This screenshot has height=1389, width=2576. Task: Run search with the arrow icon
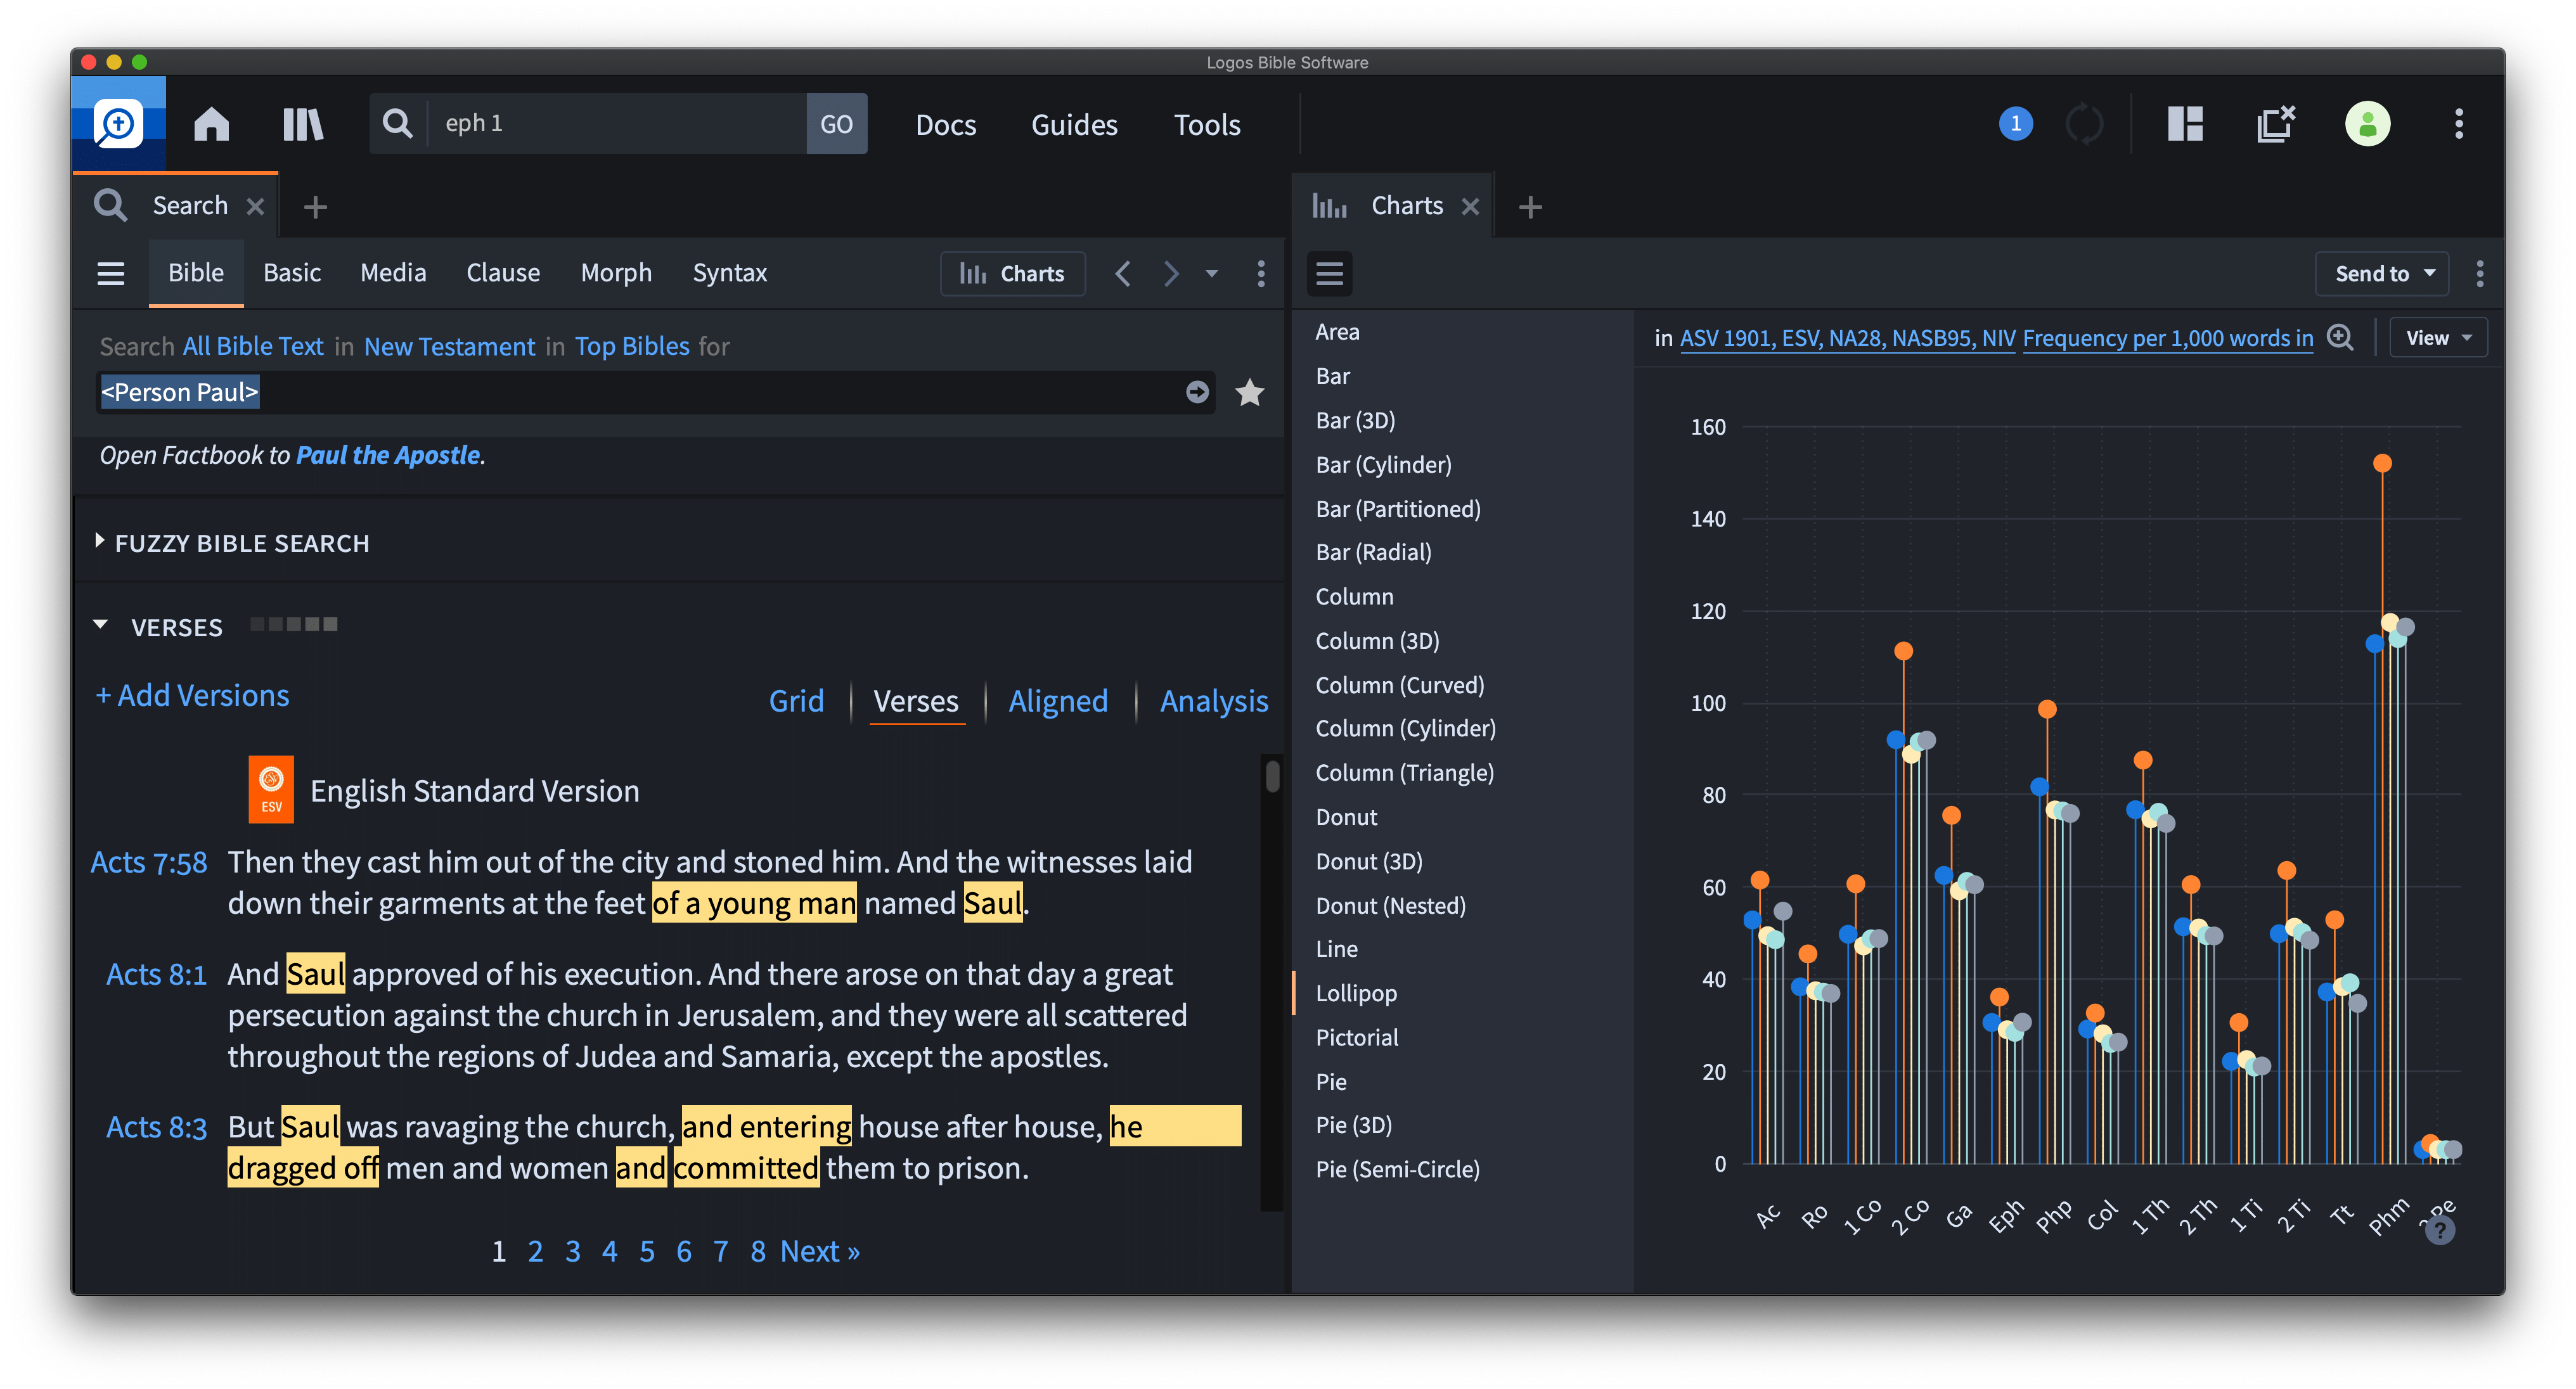1197,392
